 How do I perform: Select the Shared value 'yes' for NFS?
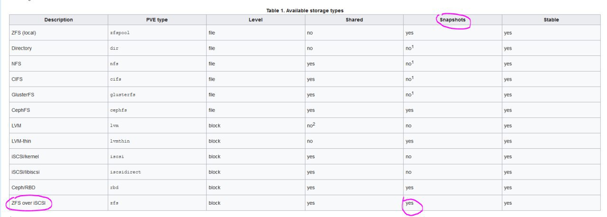pyautogui.click(x=311, y=64)
